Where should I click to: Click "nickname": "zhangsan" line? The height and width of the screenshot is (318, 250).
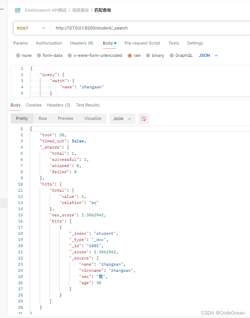tap(107, 270)
